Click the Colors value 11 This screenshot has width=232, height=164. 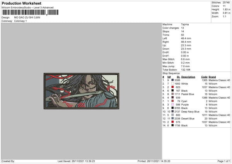(x=224, y=6)
